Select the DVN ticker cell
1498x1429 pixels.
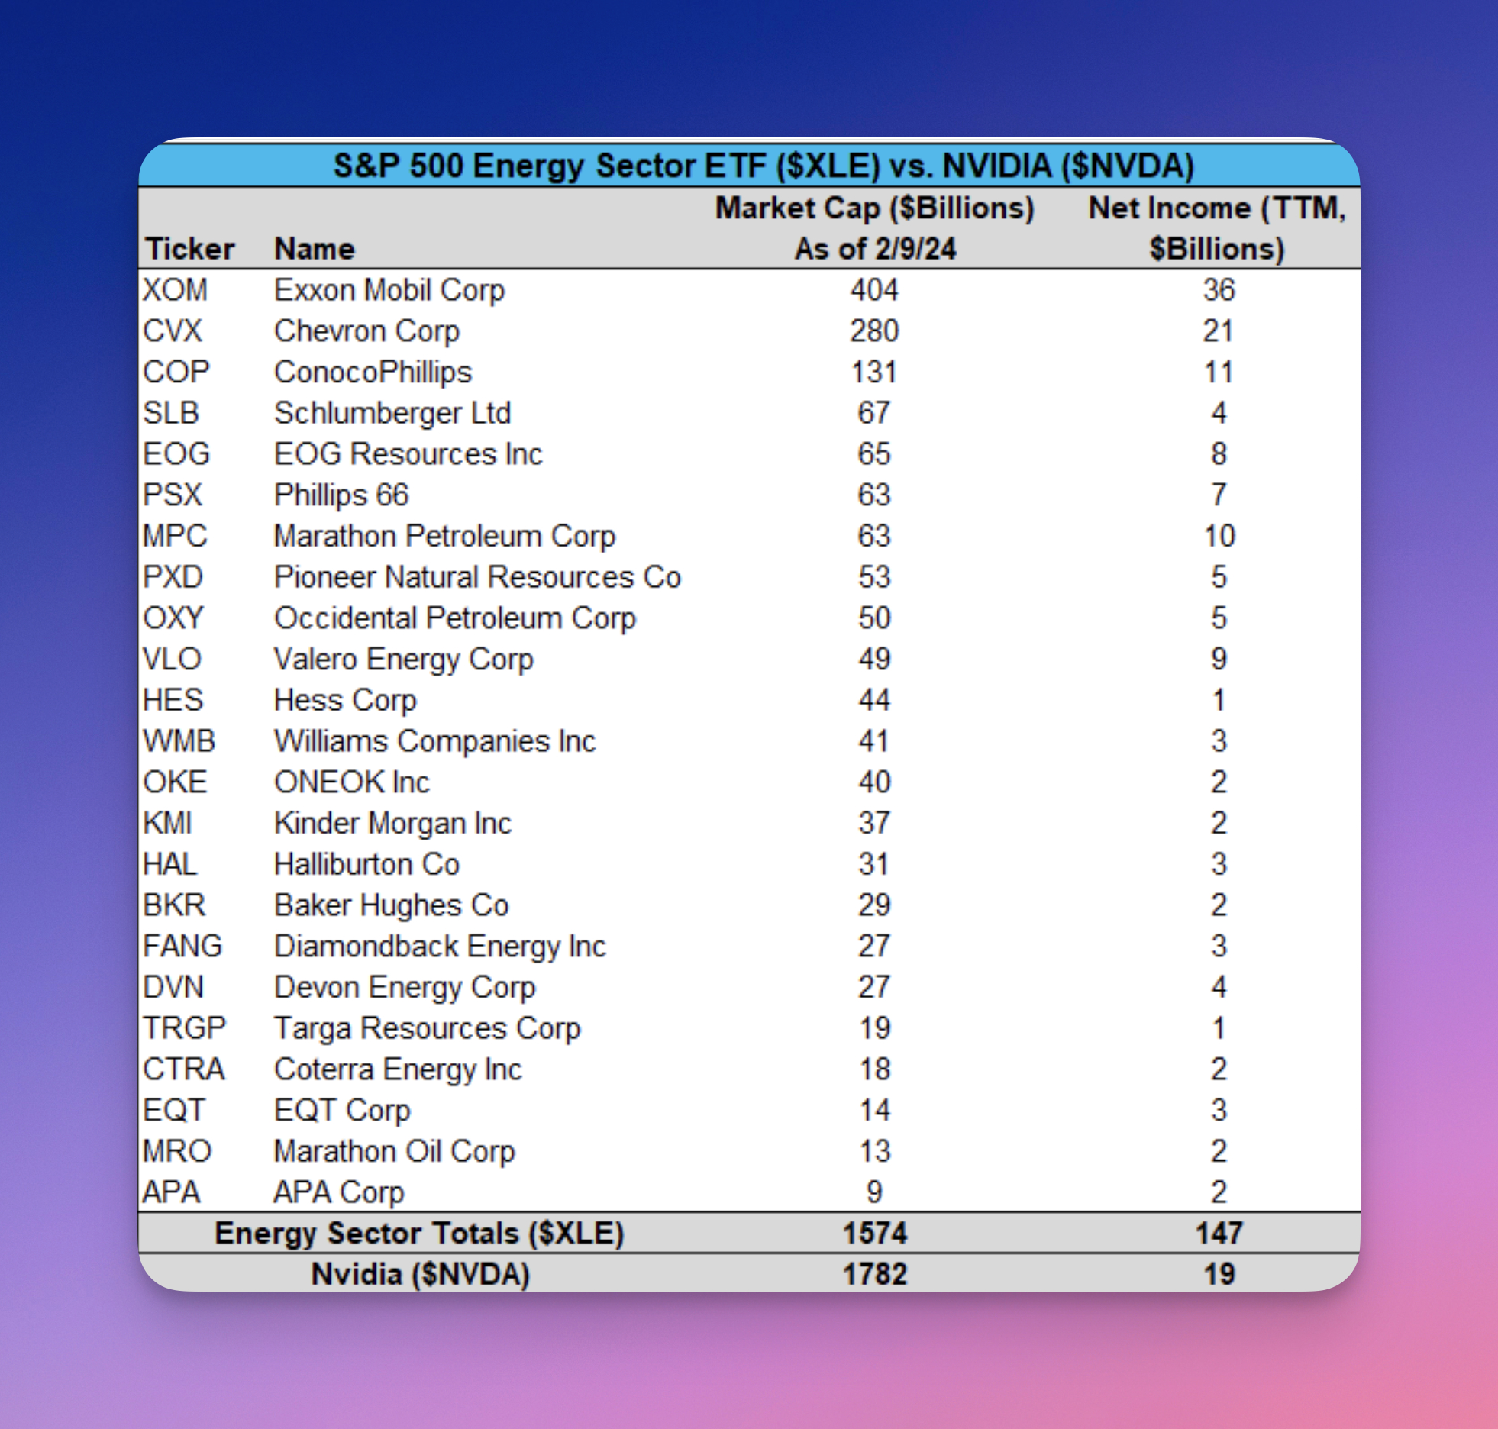[x=173, y=988]
